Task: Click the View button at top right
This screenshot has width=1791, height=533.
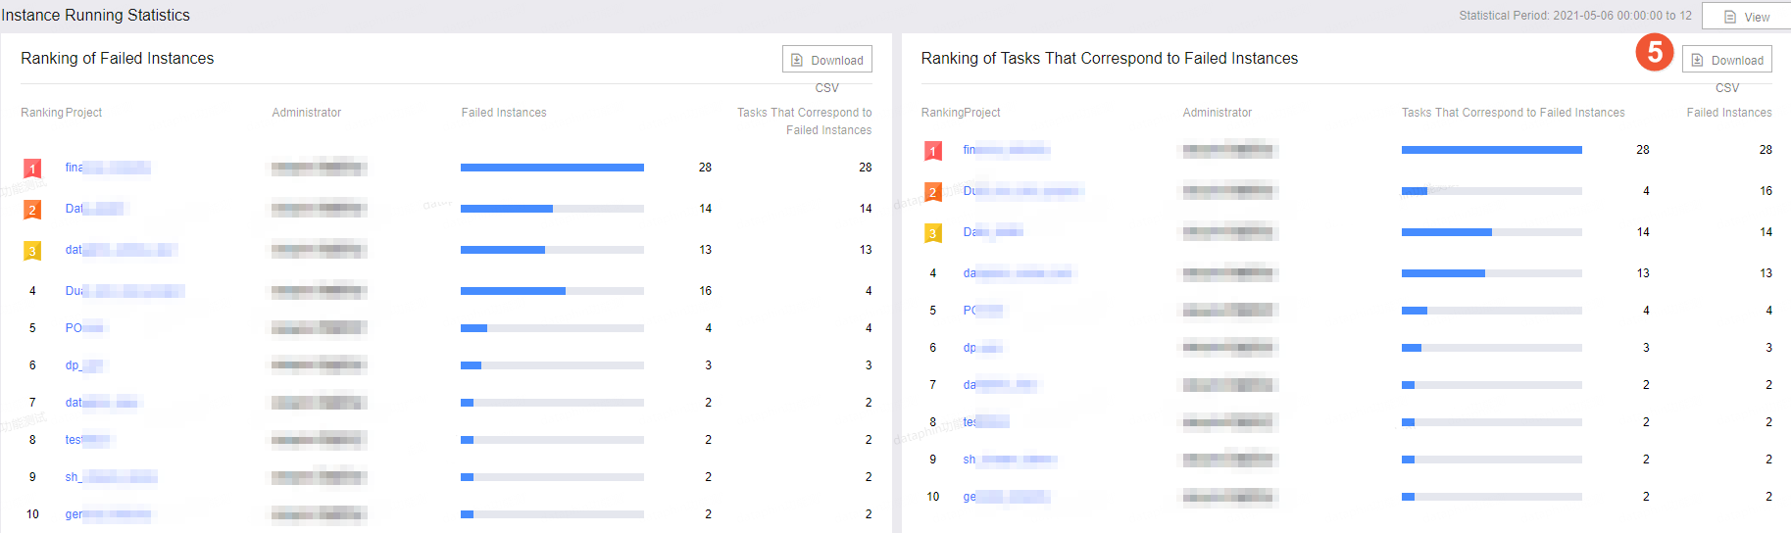Action: click(x=1746, y=17)
